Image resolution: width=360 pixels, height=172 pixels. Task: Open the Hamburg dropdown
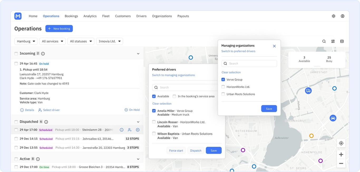tap(26, 41)
